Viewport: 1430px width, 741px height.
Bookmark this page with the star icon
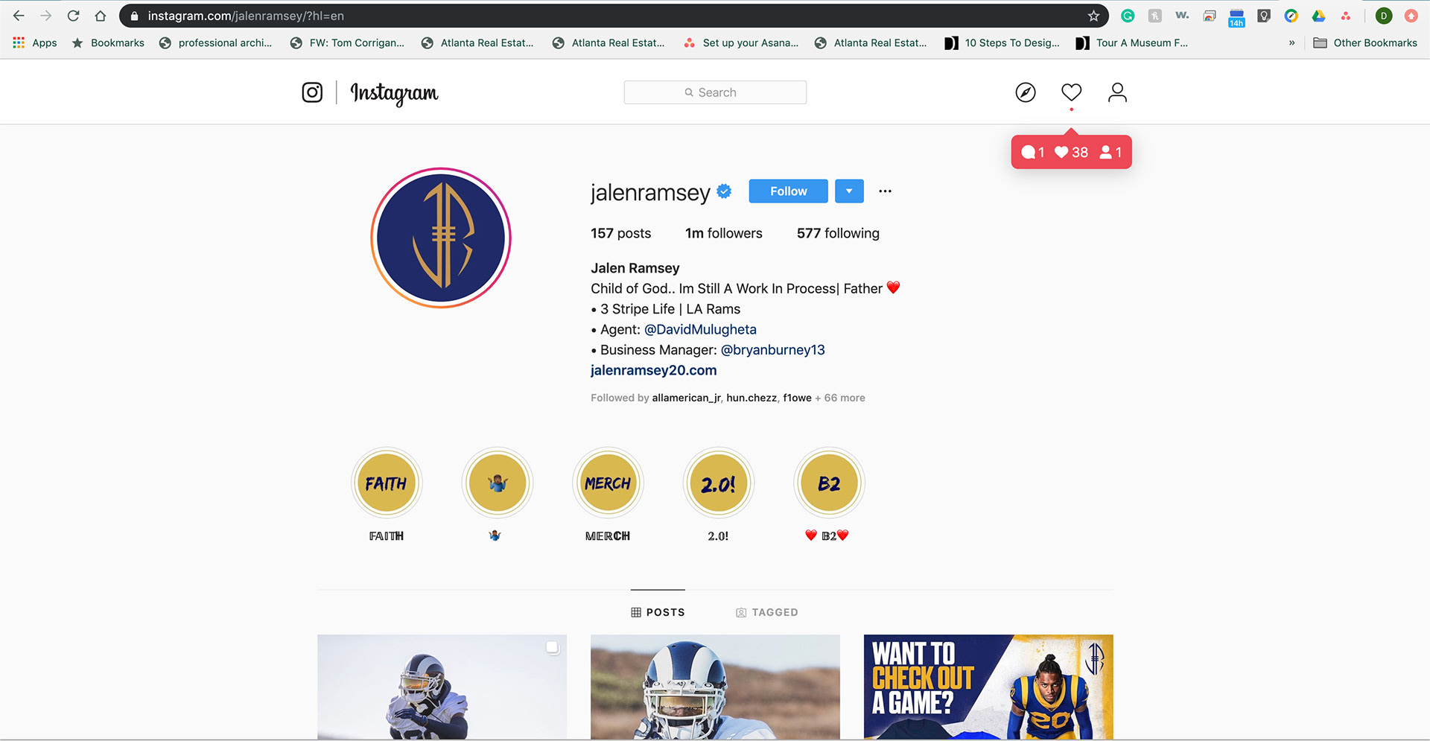pos(1093,16)
